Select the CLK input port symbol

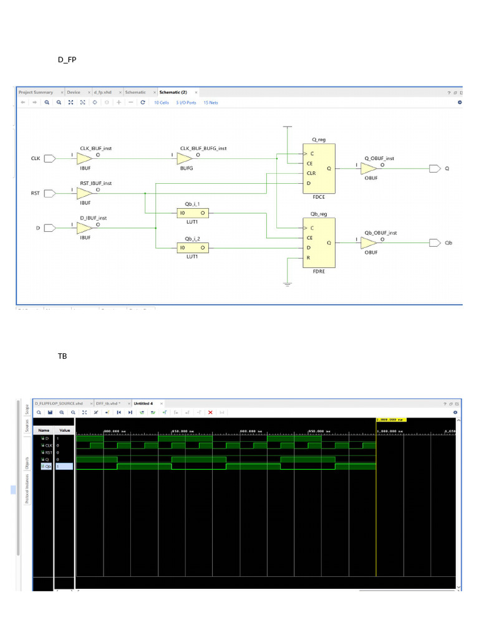click(50, 159)
